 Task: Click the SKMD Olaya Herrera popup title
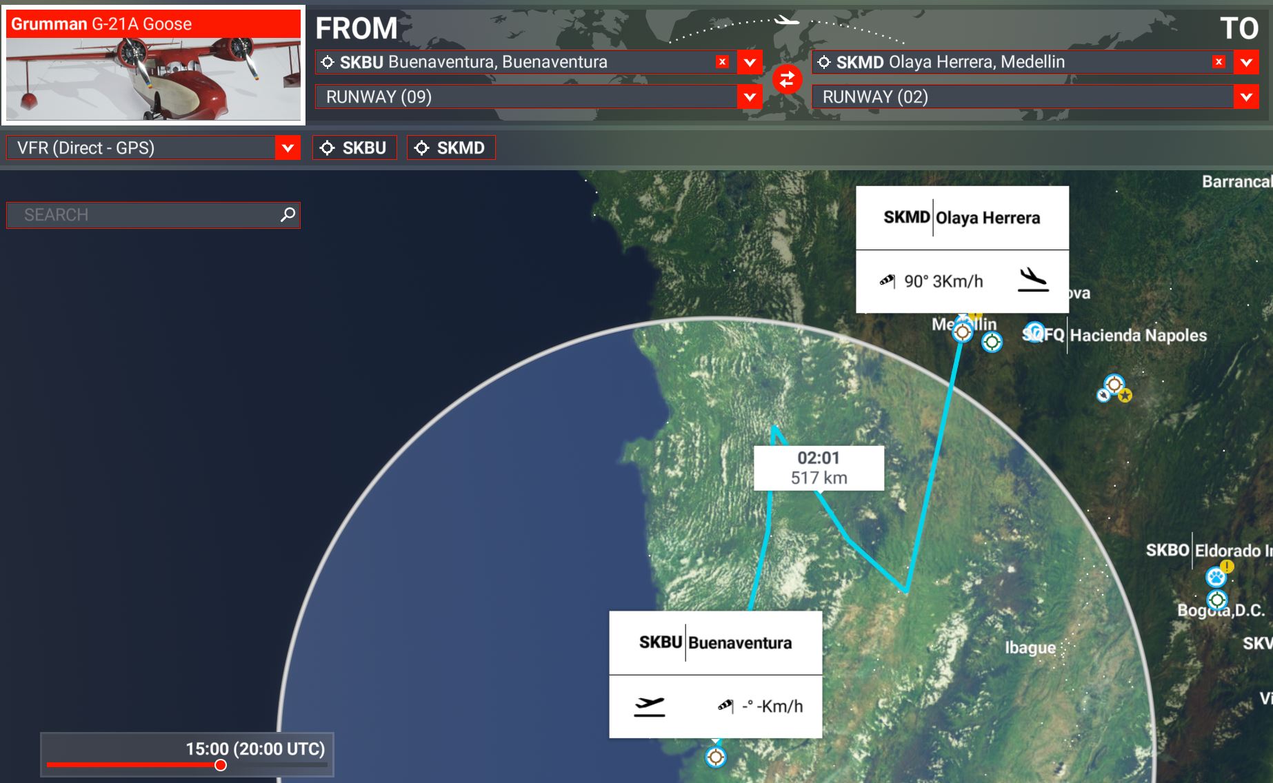pyautogui.click(x=962, y=218)
